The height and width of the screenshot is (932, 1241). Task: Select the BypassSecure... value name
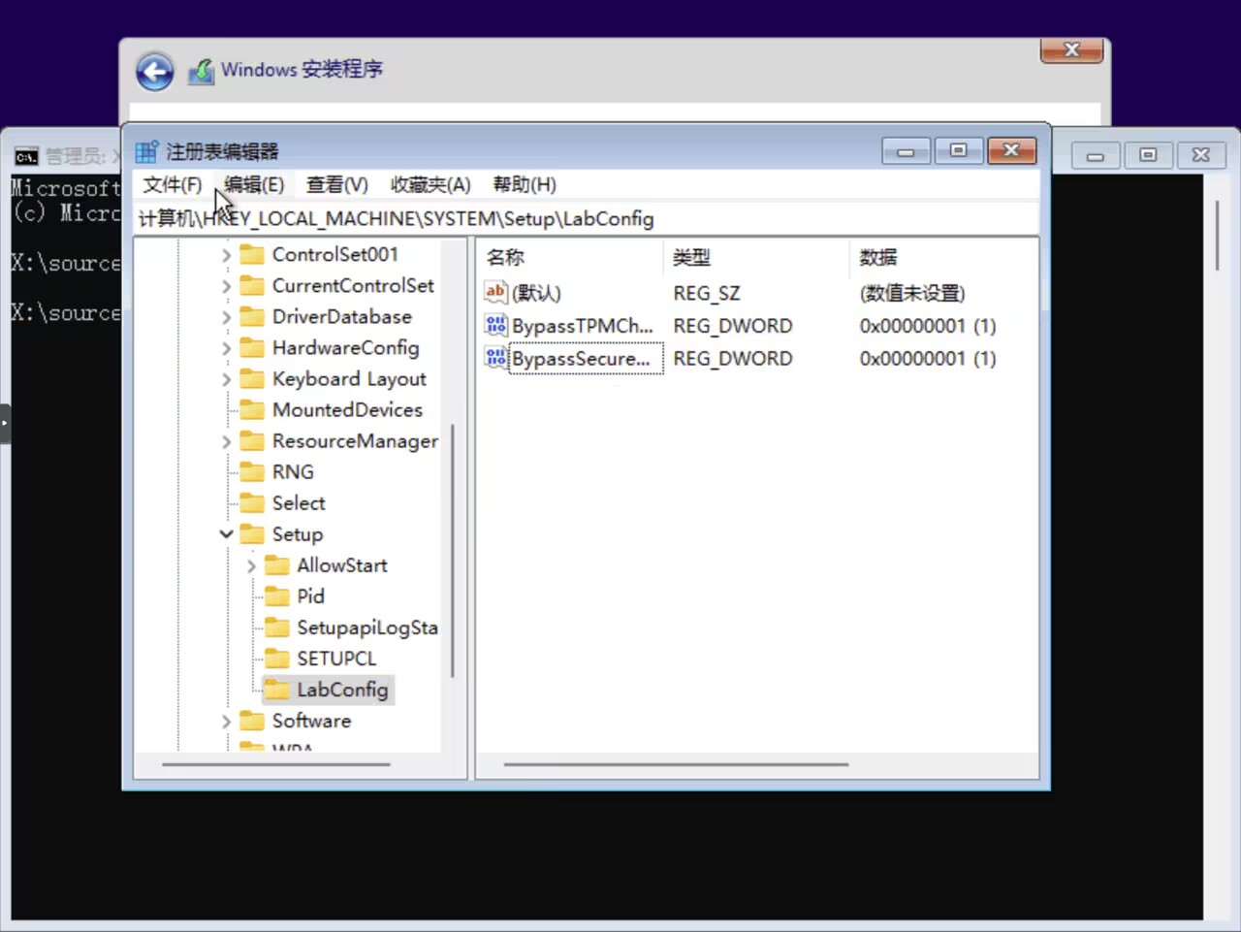[582, 358]
